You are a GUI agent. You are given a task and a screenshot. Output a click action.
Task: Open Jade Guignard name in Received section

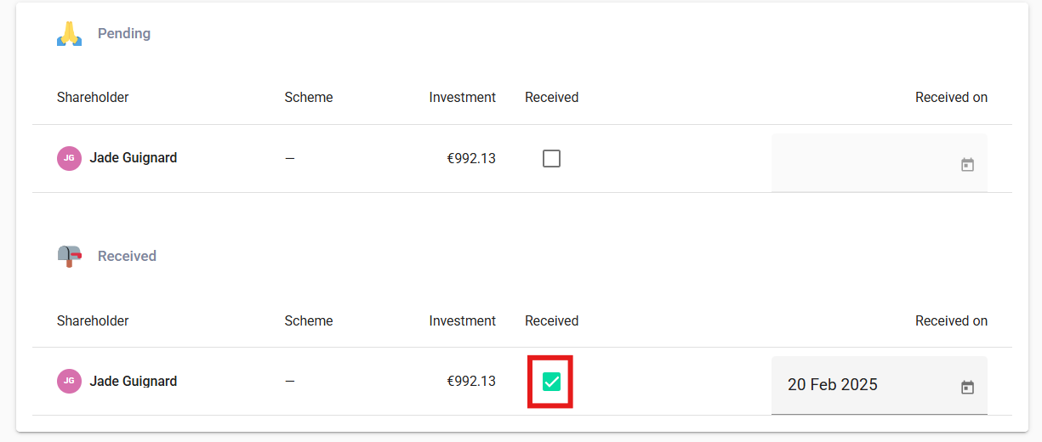tap(134, 381)
